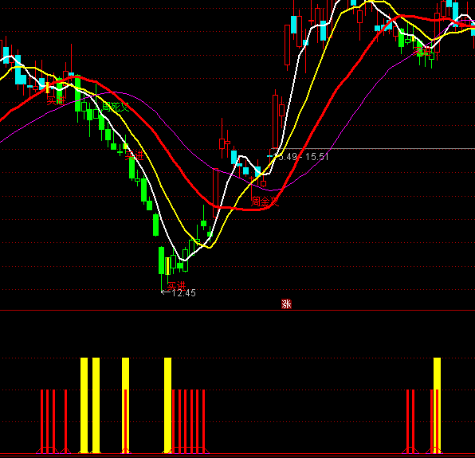Screen dimensions: 475x458
Task: Click the 买进 signal just below 周死叉
Action: pos(134,155)
